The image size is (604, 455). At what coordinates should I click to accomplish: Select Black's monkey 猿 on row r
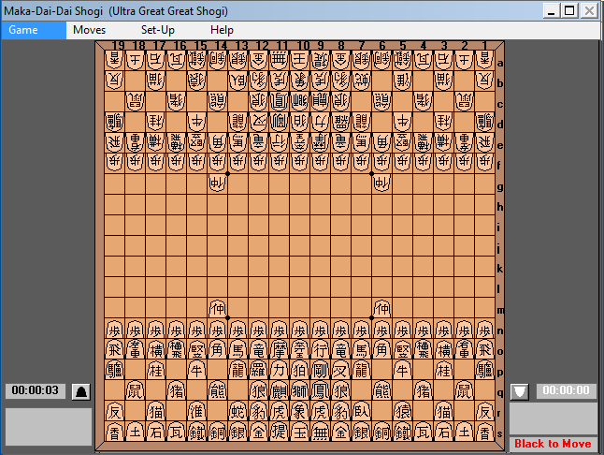click(403, 411)
